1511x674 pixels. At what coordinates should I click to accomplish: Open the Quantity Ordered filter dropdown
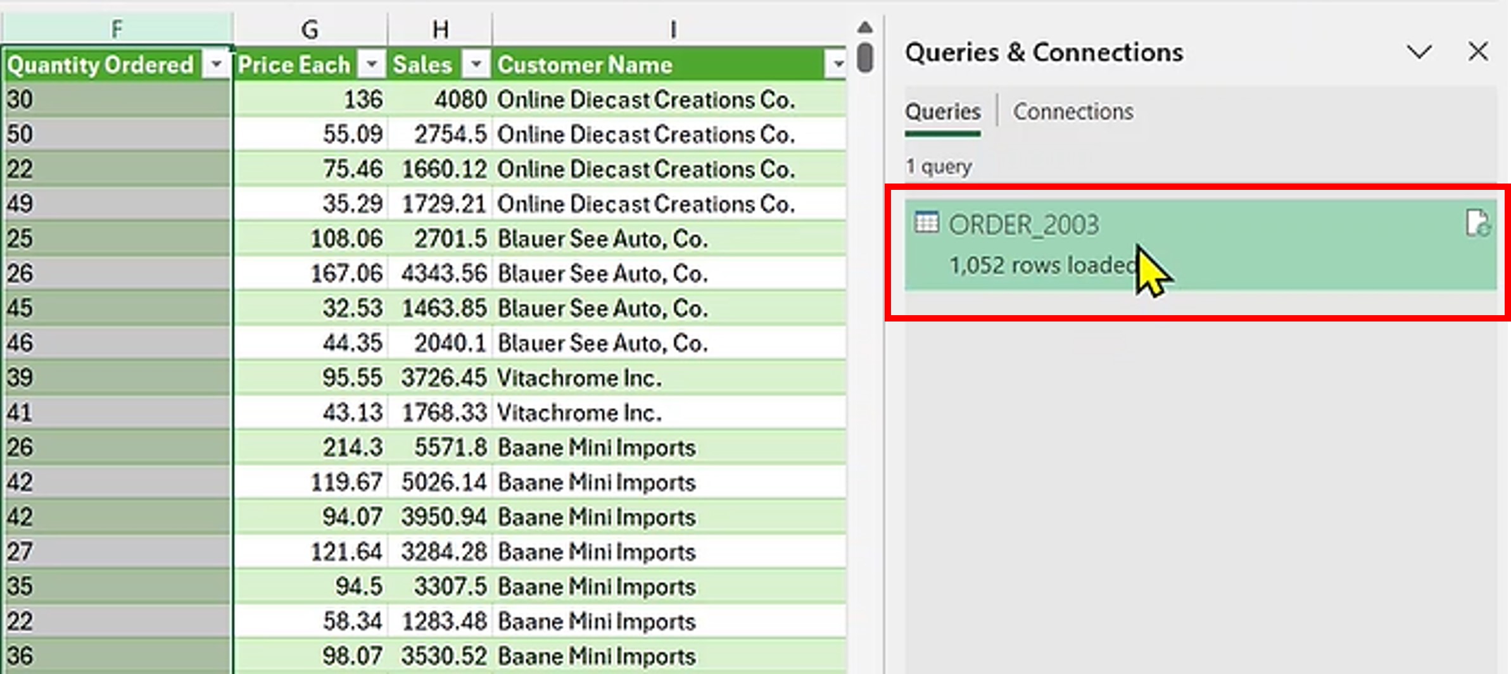(x=216, y=65)
